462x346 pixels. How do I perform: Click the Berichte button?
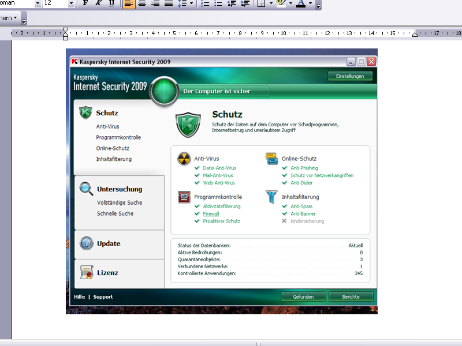pyautogui.click(x=351, y=297)
